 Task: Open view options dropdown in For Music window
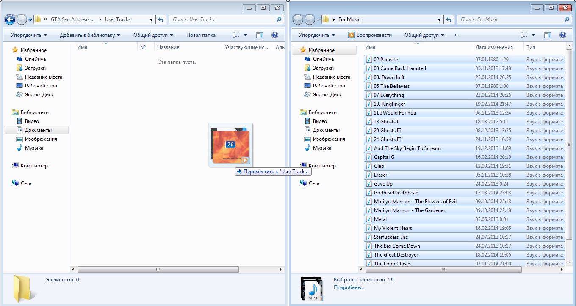point(533,35)
